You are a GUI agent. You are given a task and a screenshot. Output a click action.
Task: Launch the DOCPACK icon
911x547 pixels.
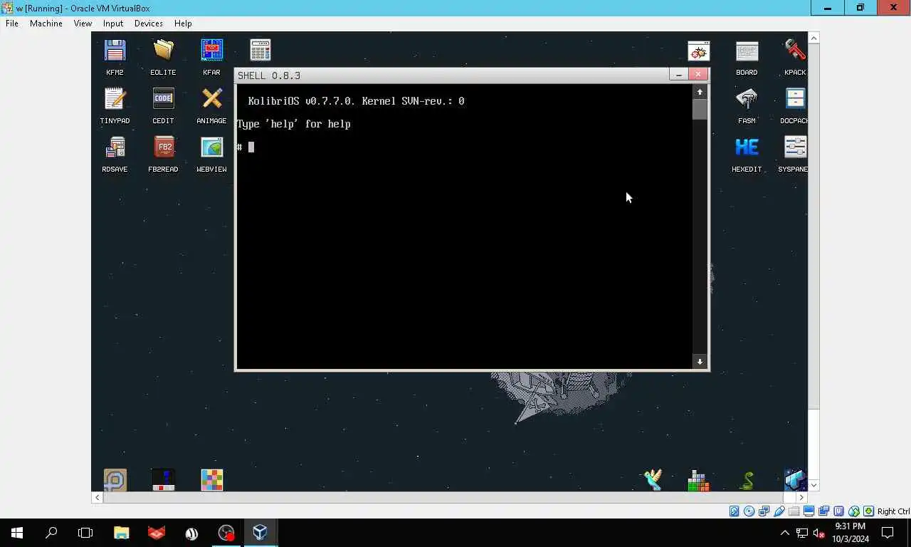click(x=795, y=100)
